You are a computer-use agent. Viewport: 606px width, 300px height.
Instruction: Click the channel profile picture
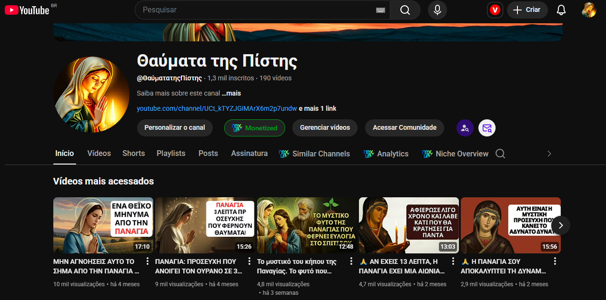91,94
